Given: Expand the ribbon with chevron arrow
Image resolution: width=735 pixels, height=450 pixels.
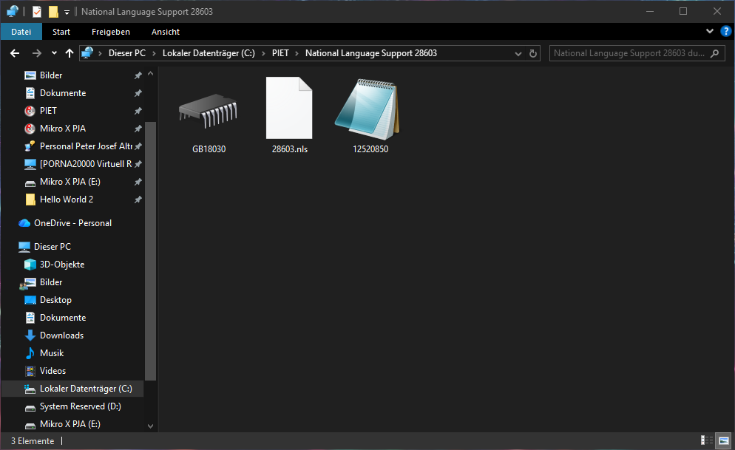Looking at the screenshot, I should [x=710, y=31].
